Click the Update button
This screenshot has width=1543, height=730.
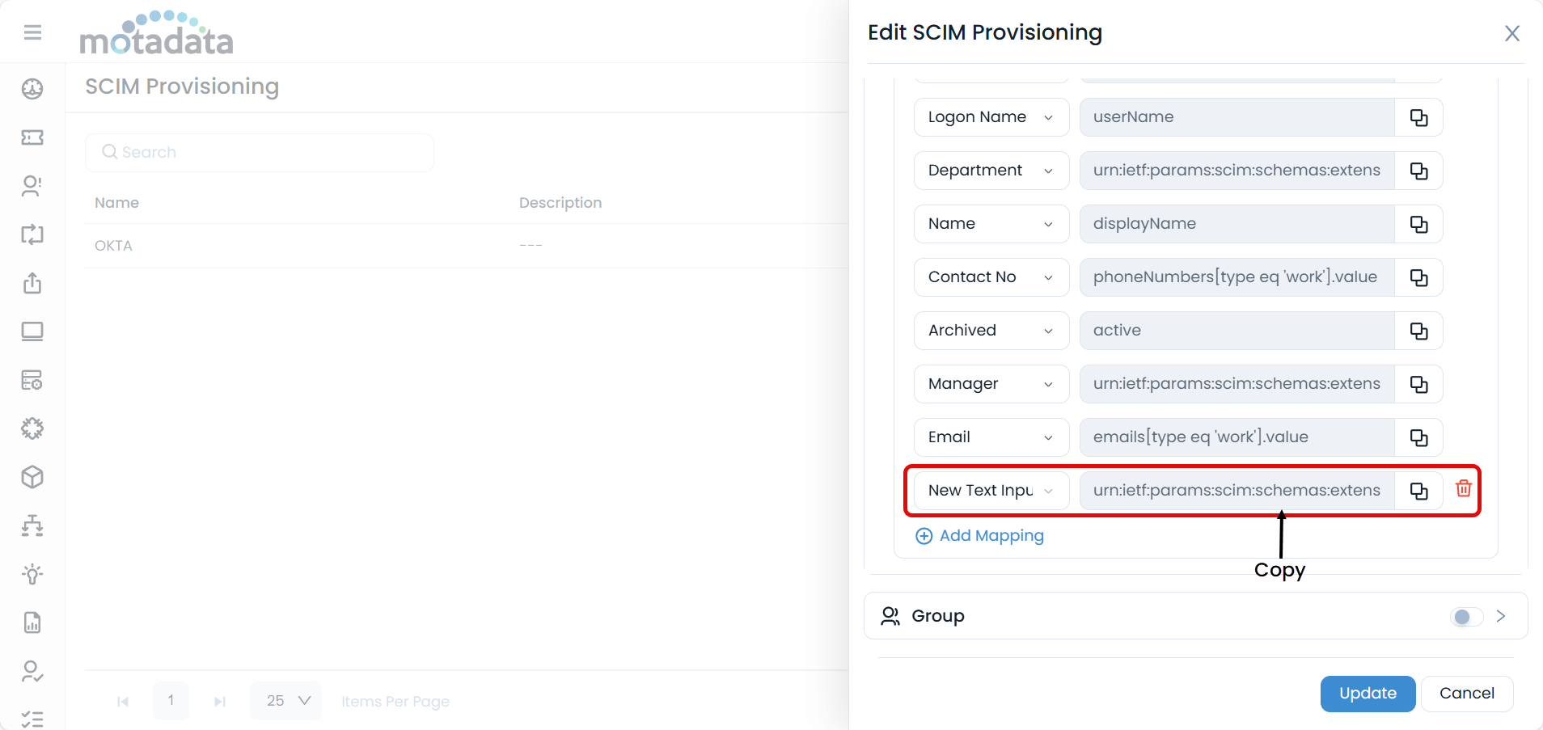point(1367,694)
